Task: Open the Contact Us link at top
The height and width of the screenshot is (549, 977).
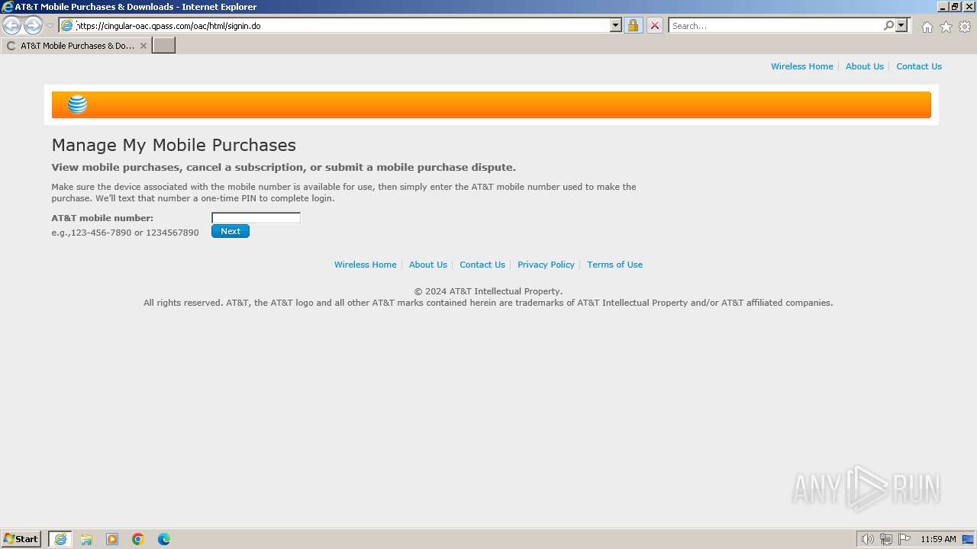Action: pos(918,66)
